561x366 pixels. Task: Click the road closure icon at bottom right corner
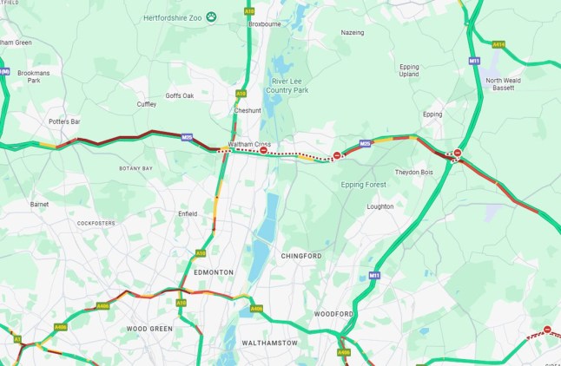pyautogui.click(x=547, y=330)
